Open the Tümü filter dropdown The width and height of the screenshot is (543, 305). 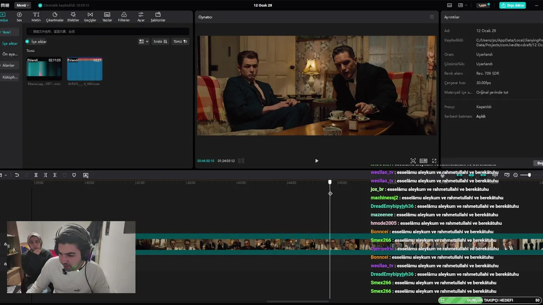[180, 42]
